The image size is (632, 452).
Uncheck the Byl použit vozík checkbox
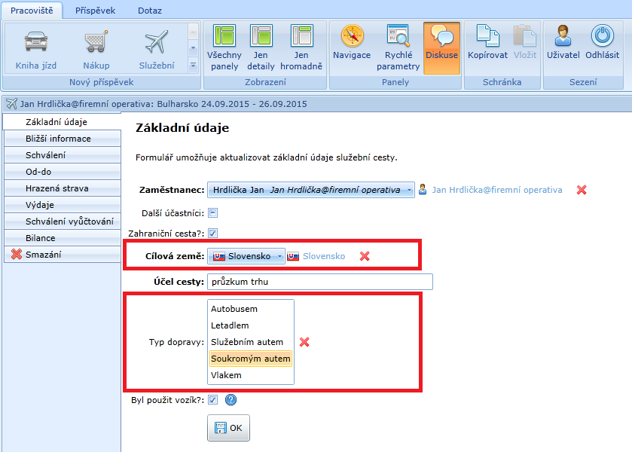213,400
